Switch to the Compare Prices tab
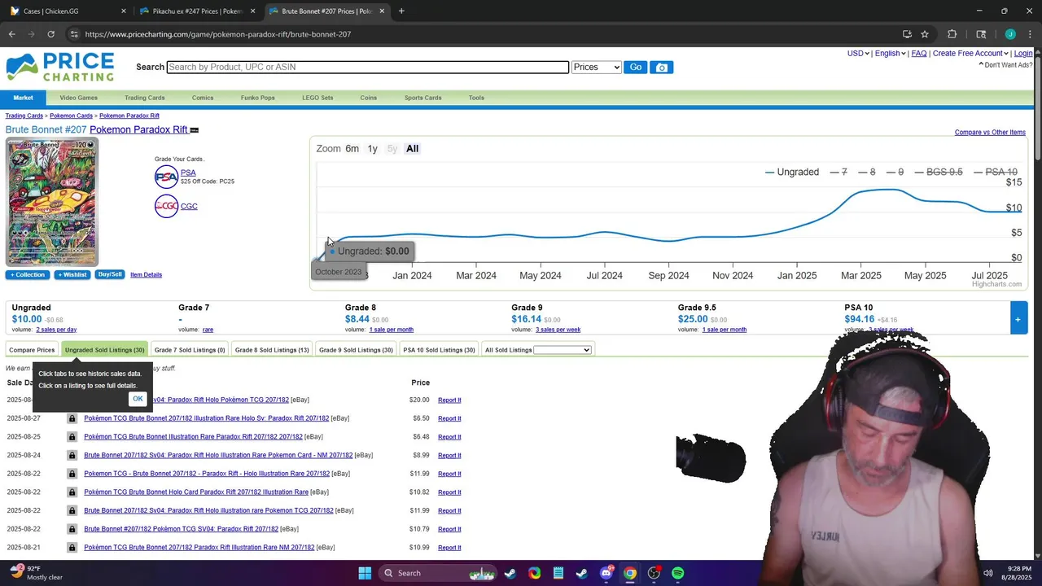 click(32, 350)
